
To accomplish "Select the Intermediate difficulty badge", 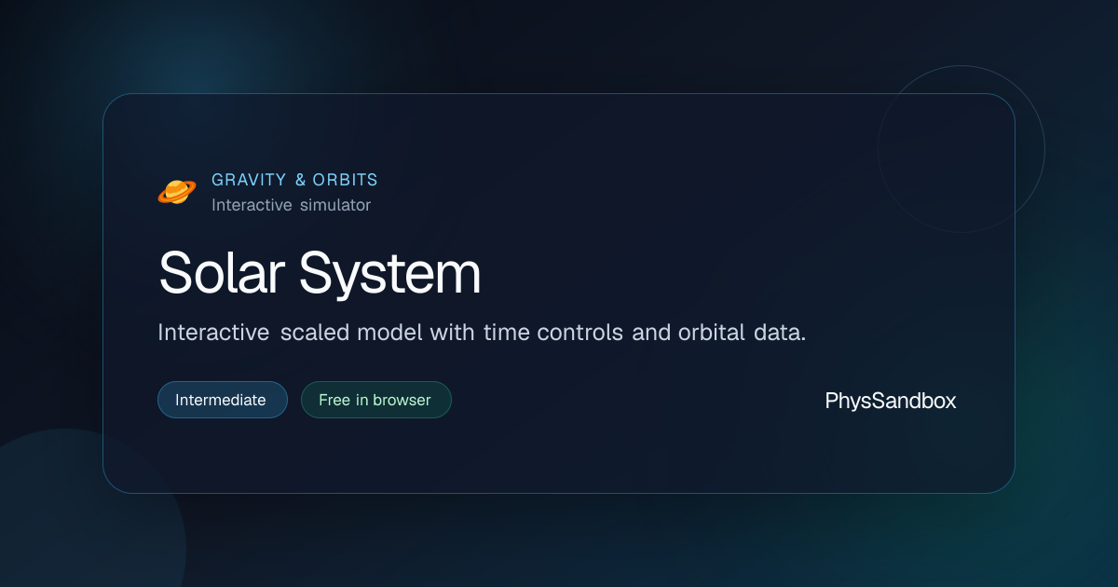I will [x=223, y=400].
